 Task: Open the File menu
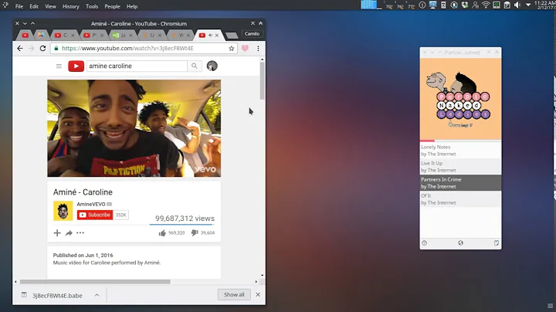(x=19, y=6)
